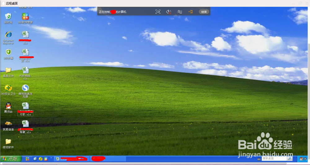Viewport: 310px width, 165px height.
Task: Select the Excel file beside 360杀毒
Action: [x=25, y=56]
